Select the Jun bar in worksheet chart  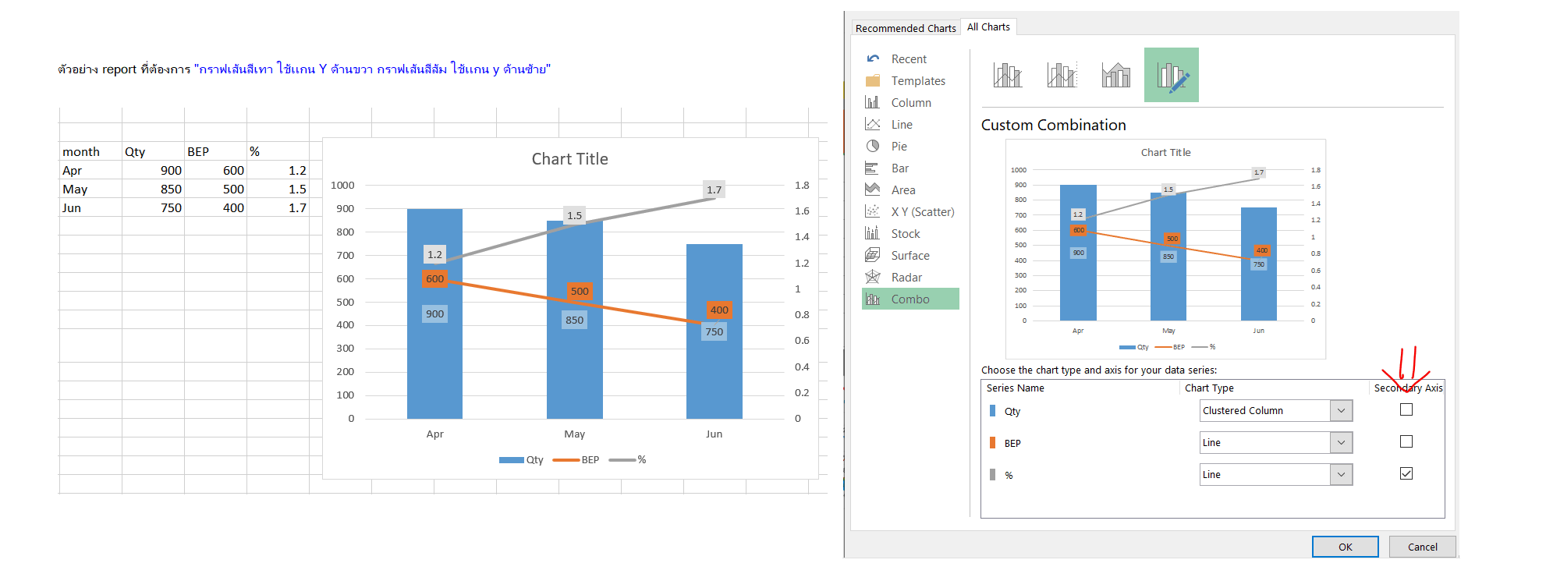pyautogui.click(x=714, y=331)
